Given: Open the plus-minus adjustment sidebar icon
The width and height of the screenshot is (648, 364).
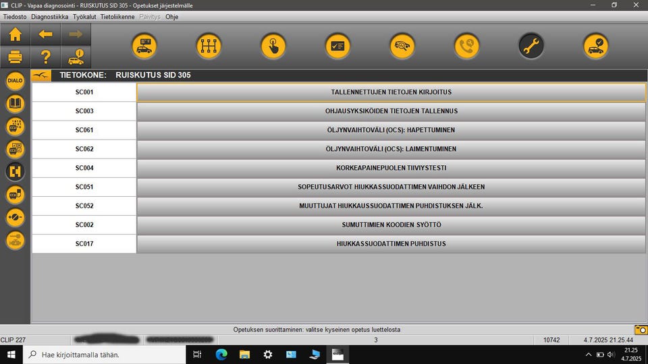Looking at the screenshot, I should coord(15,217).
